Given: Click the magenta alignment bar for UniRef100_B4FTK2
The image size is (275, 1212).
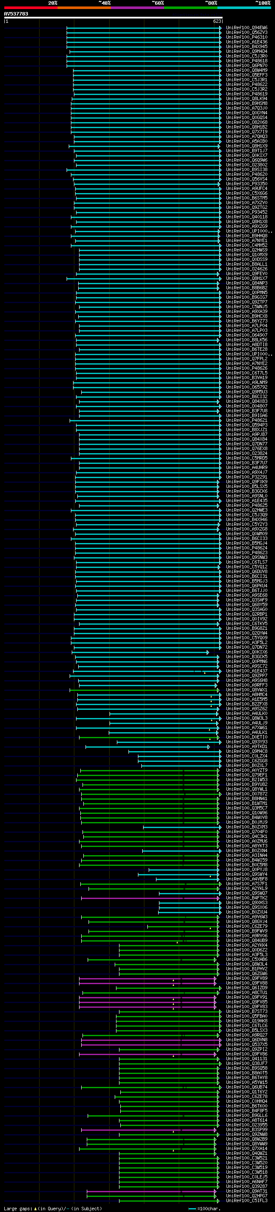Looking at the screenshot, I should pyautogui.click(x=150, y=898).
